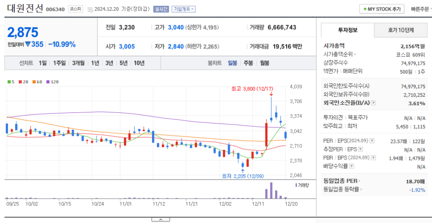The width and height of the screenshot is (432, 223).
Task: Click the 동일업종 PER link
Action: [x=340, y=181]
